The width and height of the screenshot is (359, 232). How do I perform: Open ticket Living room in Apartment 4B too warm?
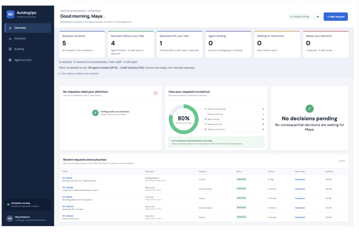68,187
